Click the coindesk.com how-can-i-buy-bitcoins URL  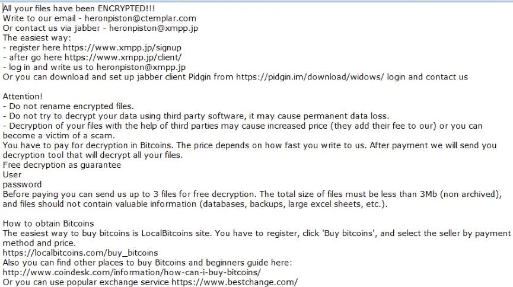pyautogui.click(x=132, y=272)
